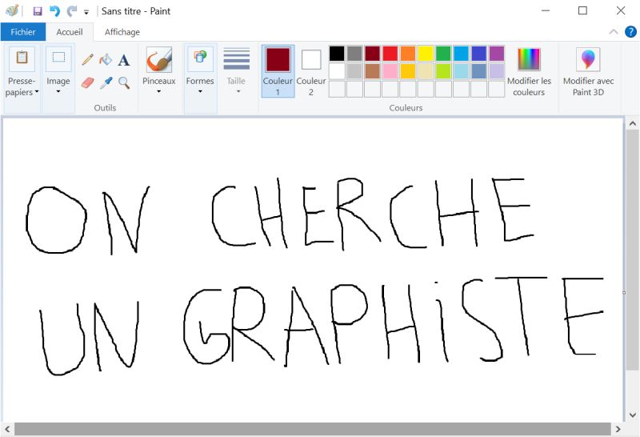640x437 pixels.
Task: Pick the brown color swatch
Action: coord(372,71)
